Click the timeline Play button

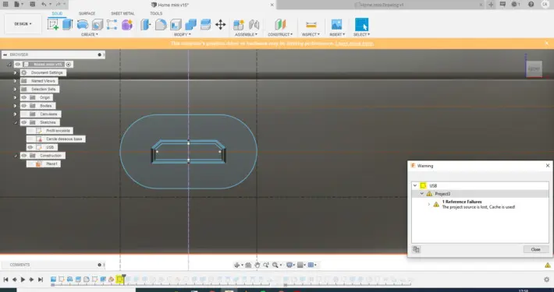coord(23,280)
